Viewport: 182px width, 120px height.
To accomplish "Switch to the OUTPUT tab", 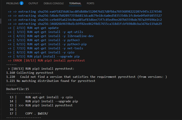I will coord(33,3).
